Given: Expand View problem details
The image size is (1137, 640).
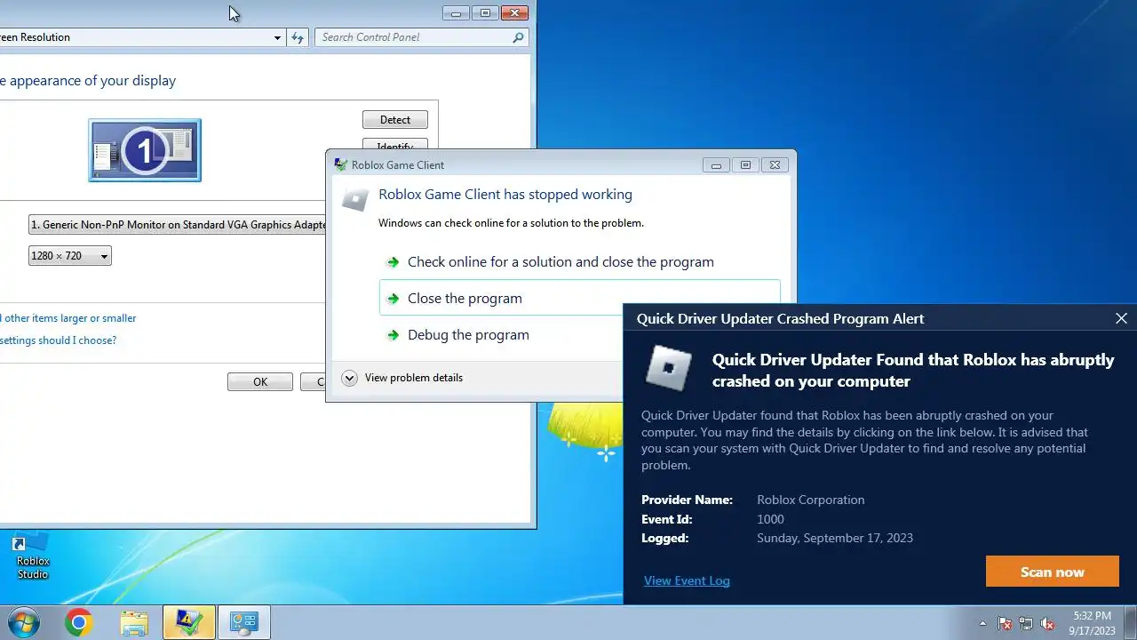Looking at the screenshot, I should 403,378.
